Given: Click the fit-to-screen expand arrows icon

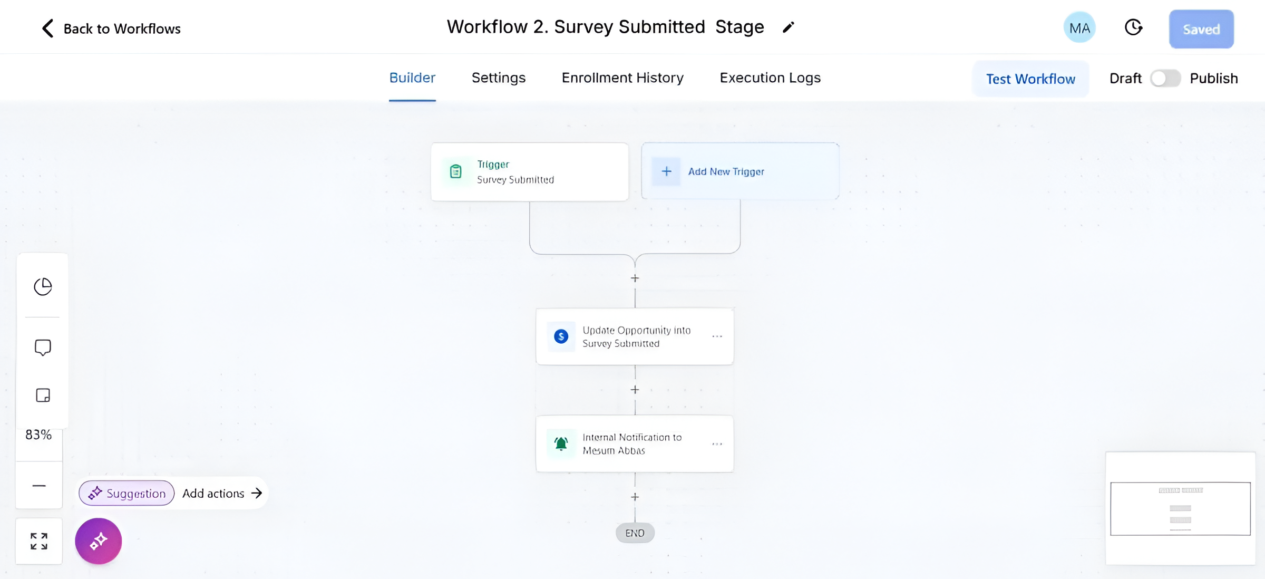Looking at the screenshot, I should tap(39, 541).
